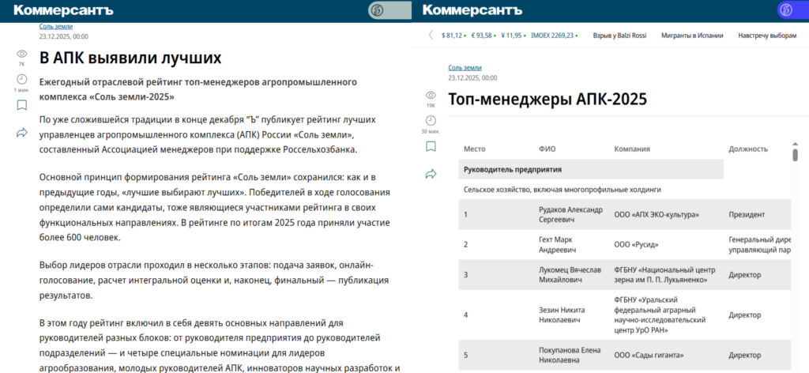Share the article В АПК выявили лучших
The image size is (809, 373).
21,133
